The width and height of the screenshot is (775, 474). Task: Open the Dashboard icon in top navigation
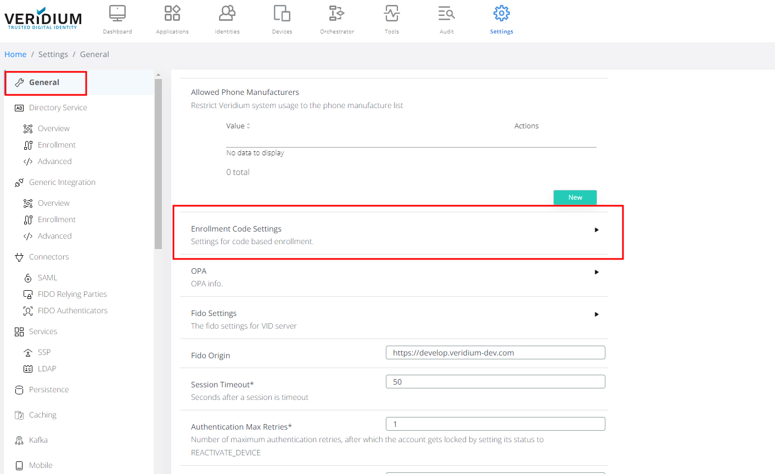(117, 14)
